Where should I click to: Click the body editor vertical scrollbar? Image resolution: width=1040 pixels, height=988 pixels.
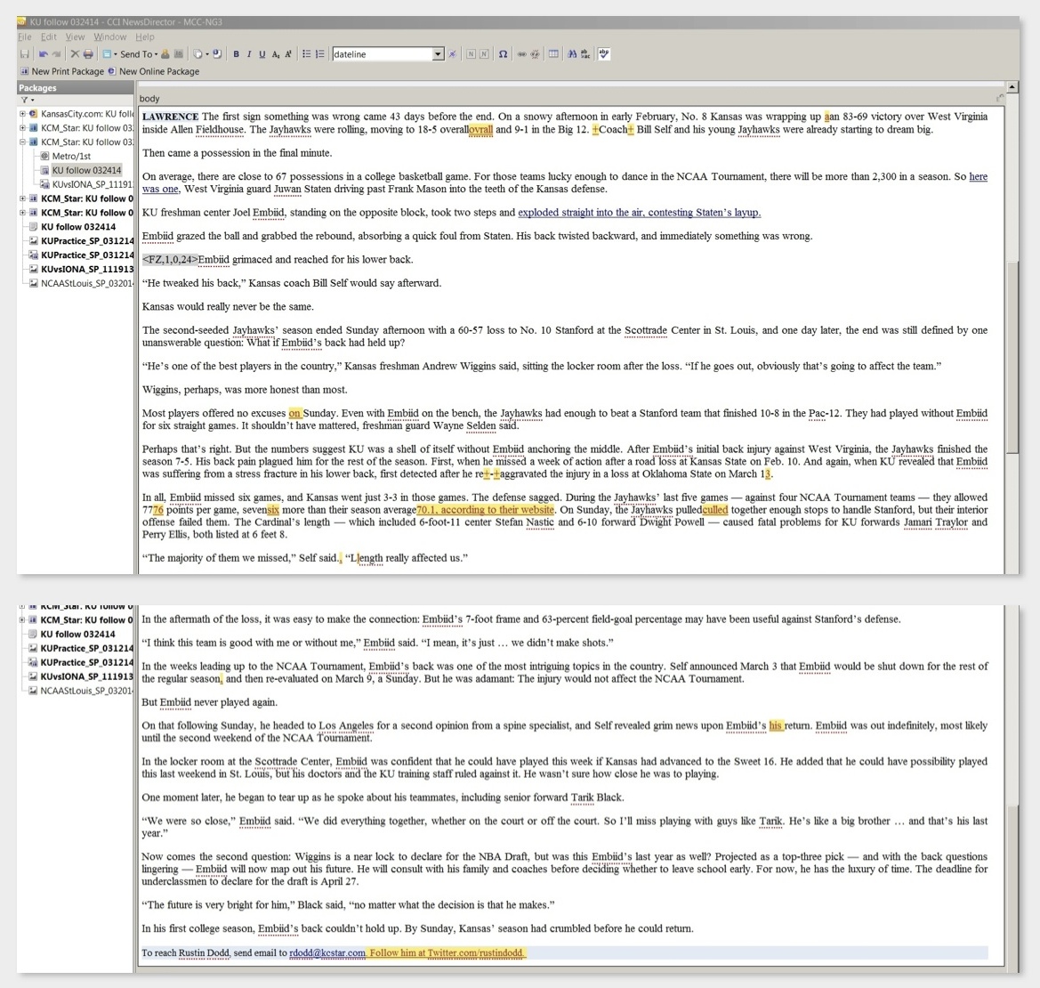pyautogui.click(x=1012, y=356)
